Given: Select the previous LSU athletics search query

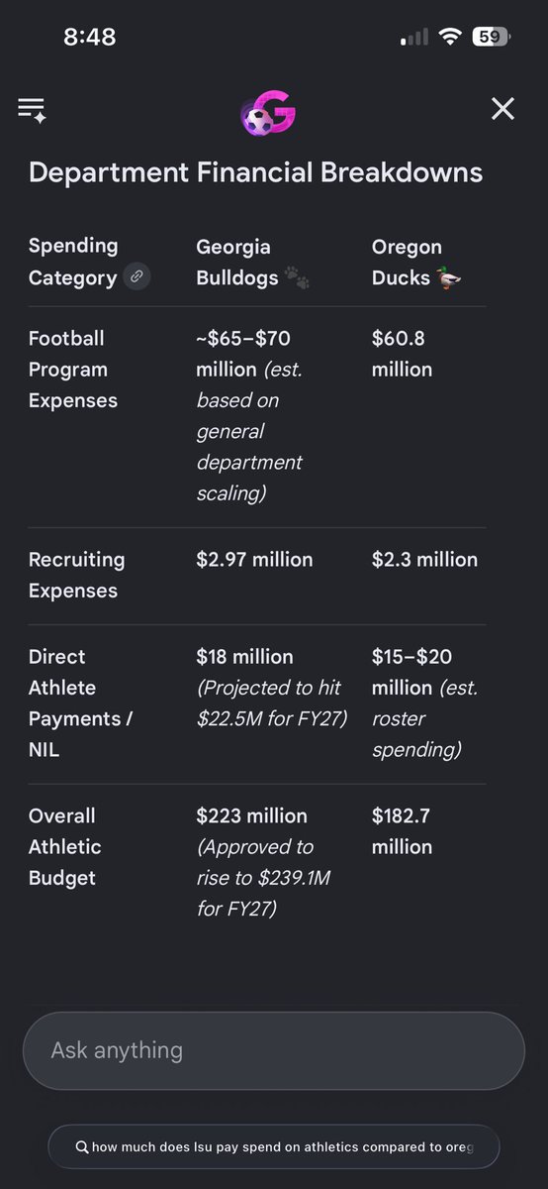Looking at the screenshot, I should 273,1147.
